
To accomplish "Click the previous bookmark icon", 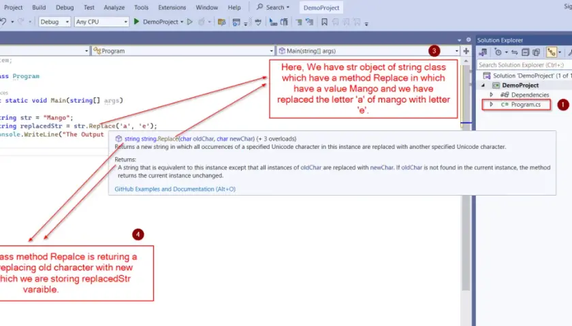I will click(x=335, y=22).
